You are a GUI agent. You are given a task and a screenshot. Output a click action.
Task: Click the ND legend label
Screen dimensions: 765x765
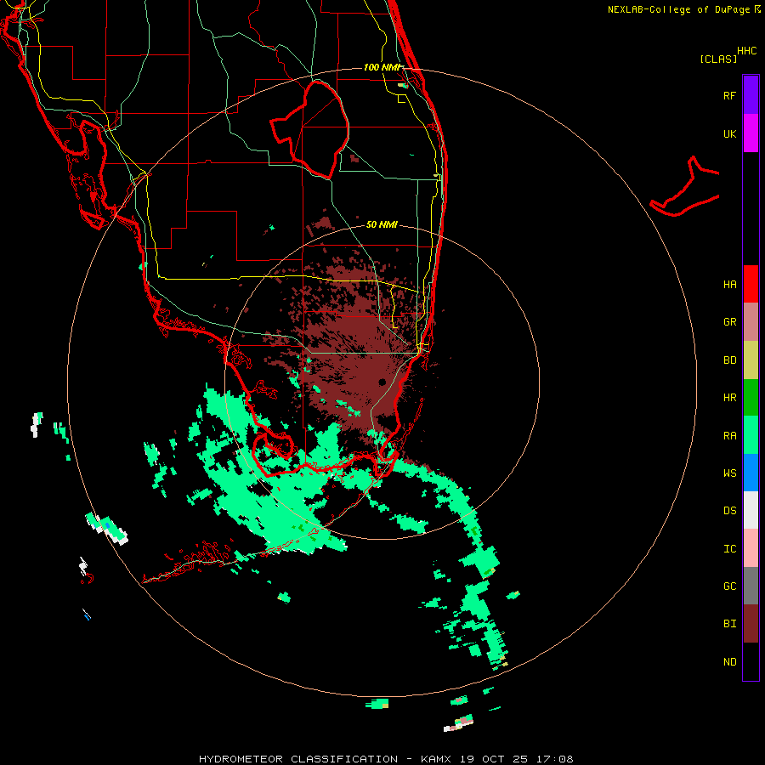(729, 662)
